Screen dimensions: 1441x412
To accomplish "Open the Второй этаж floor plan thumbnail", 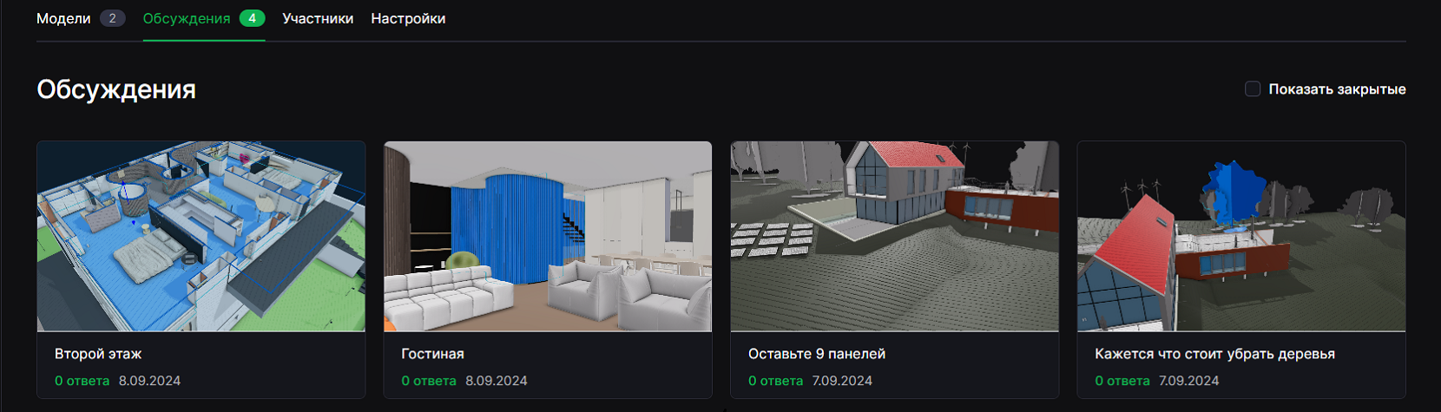I will 201,236.
